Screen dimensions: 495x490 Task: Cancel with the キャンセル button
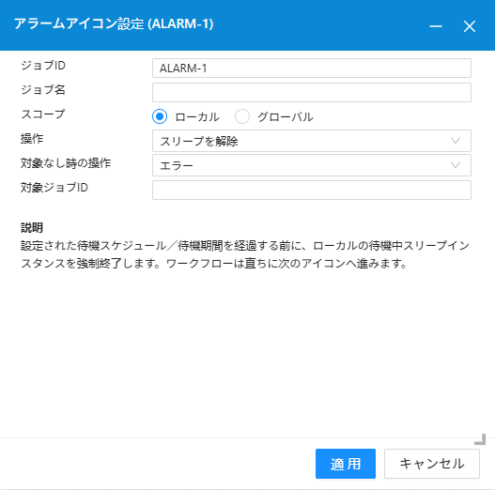[432, 464]
